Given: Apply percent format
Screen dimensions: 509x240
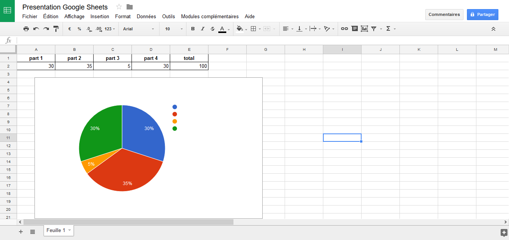Looking at the screenshot, I should click(x=79, y=28).
